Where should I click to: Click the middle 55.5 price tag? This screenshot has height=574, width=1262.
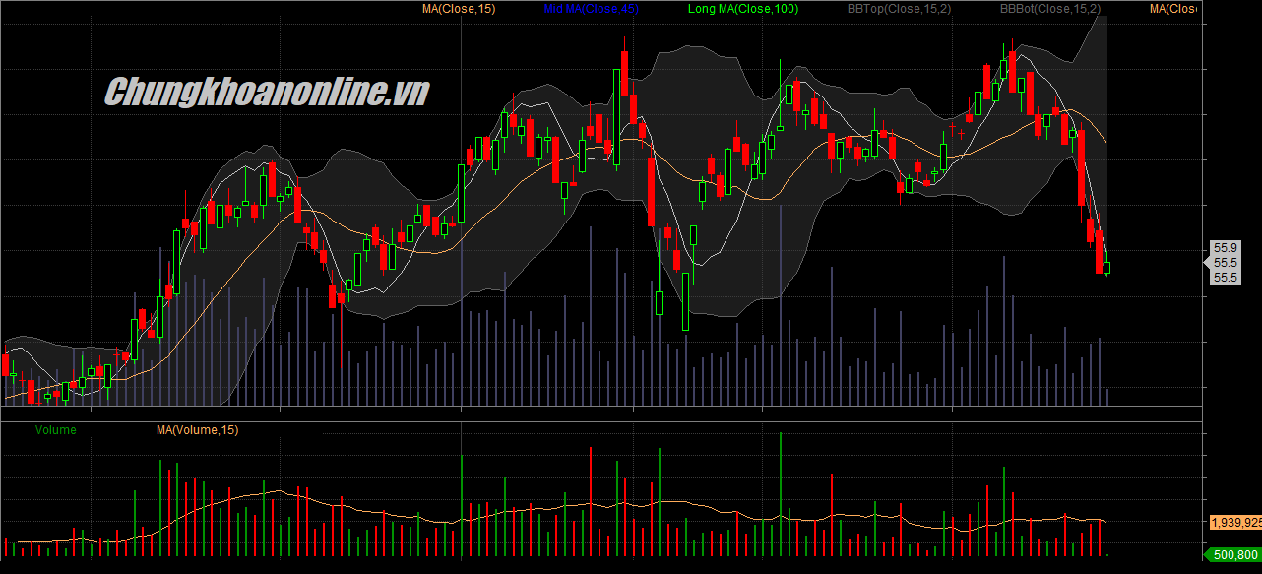tap(1226, 263)
